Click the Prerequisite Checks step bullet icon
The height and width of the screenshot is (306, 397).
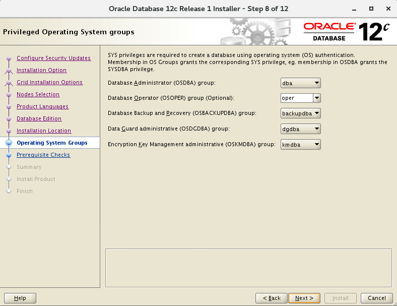[x=9, y=155]
